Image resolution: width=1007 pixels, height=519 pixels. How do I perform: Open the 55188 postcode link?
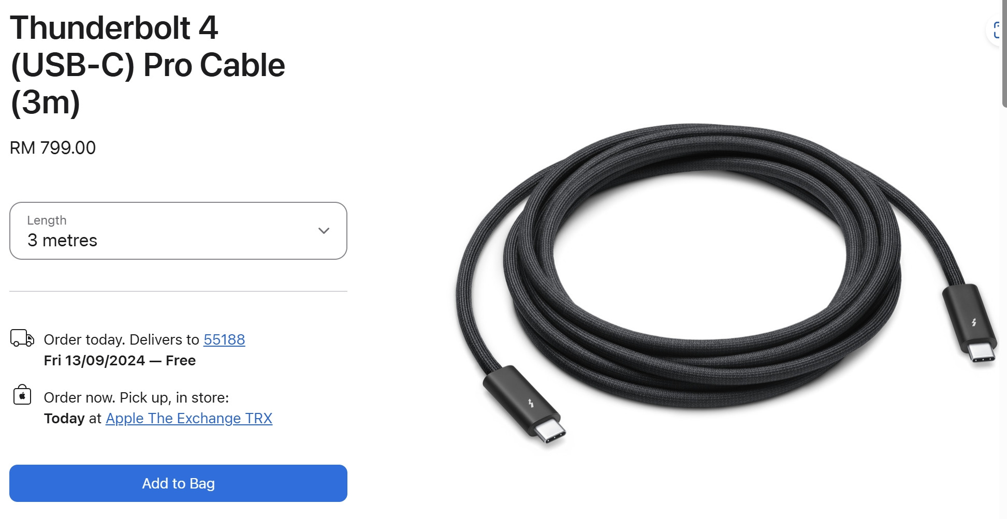click(224, 339)
